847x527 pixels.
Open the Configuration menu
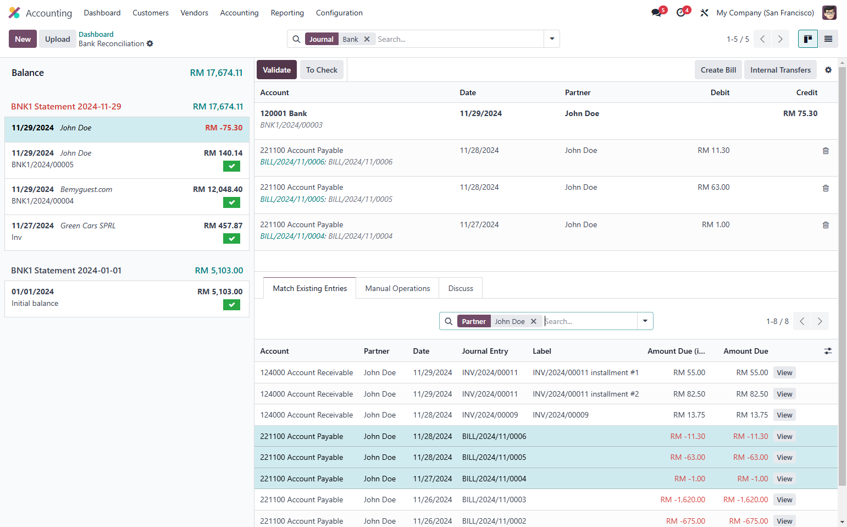coord(339,13)
